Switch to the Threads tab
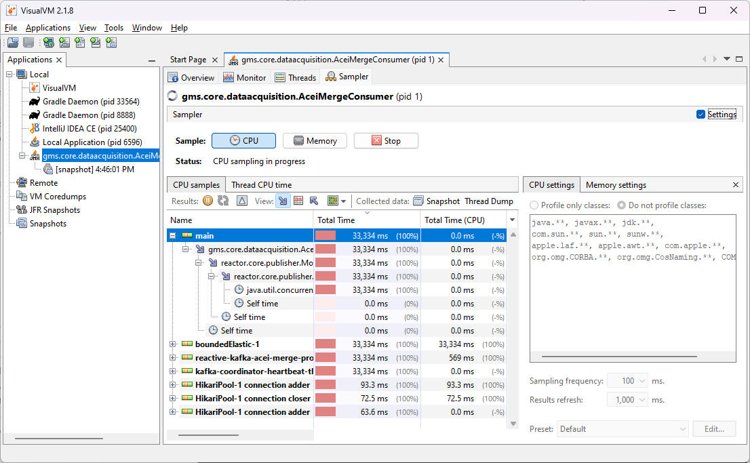 (296, 77)
